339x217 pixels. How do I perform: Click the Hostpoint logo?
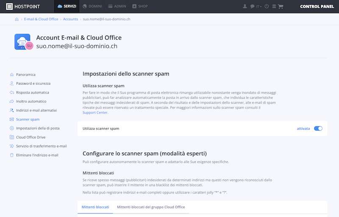pos(23,6)
